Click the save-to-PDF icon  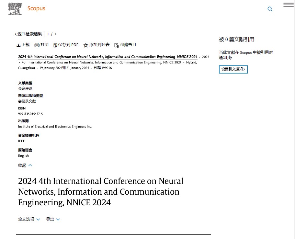pyautogui.click(x=55, y=45)
